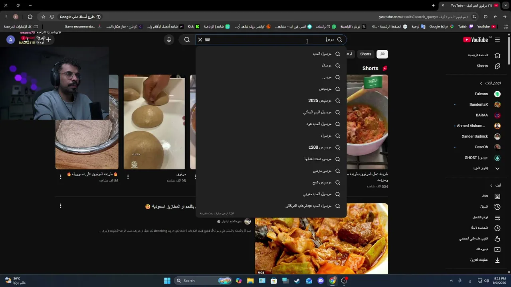The width and height of the screenshot is (511, 287).
Task: Choose suggestion مرسوم تحت اهدابها
Action: click(x=271, y=159)
